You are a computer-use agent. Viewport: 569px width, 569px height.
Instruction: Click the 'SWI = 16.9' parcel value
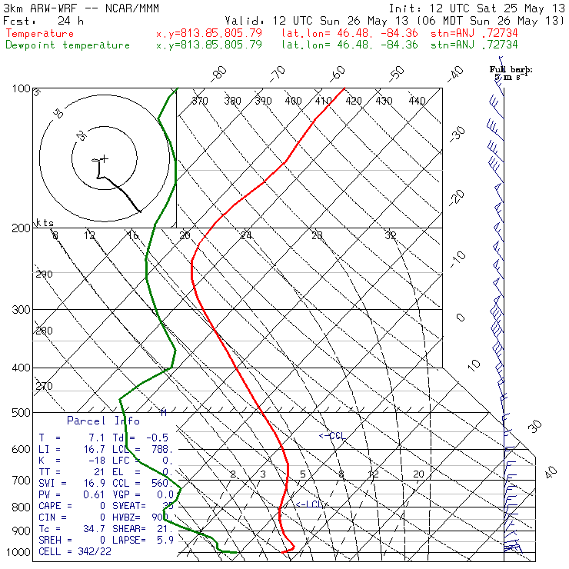coord(72,484)
